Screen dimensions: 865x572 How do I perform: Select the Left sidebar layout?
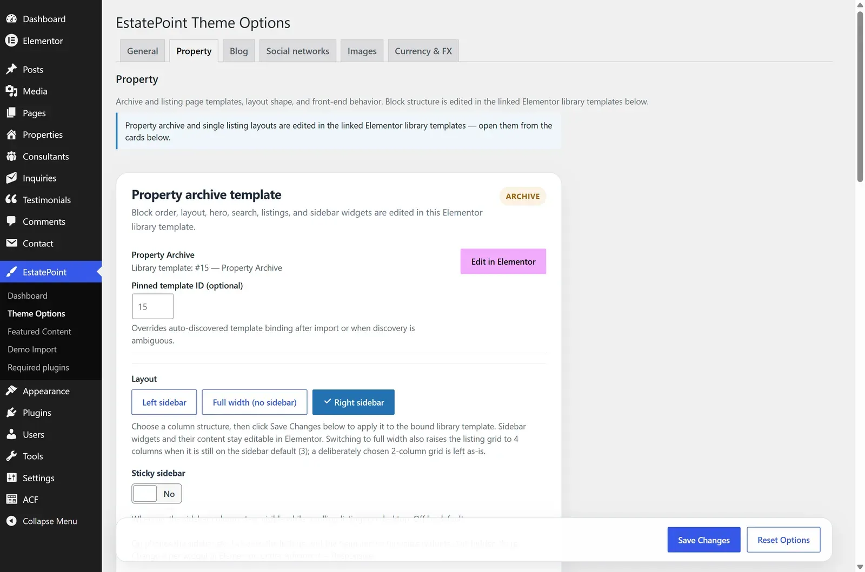[x=164, y=402]
